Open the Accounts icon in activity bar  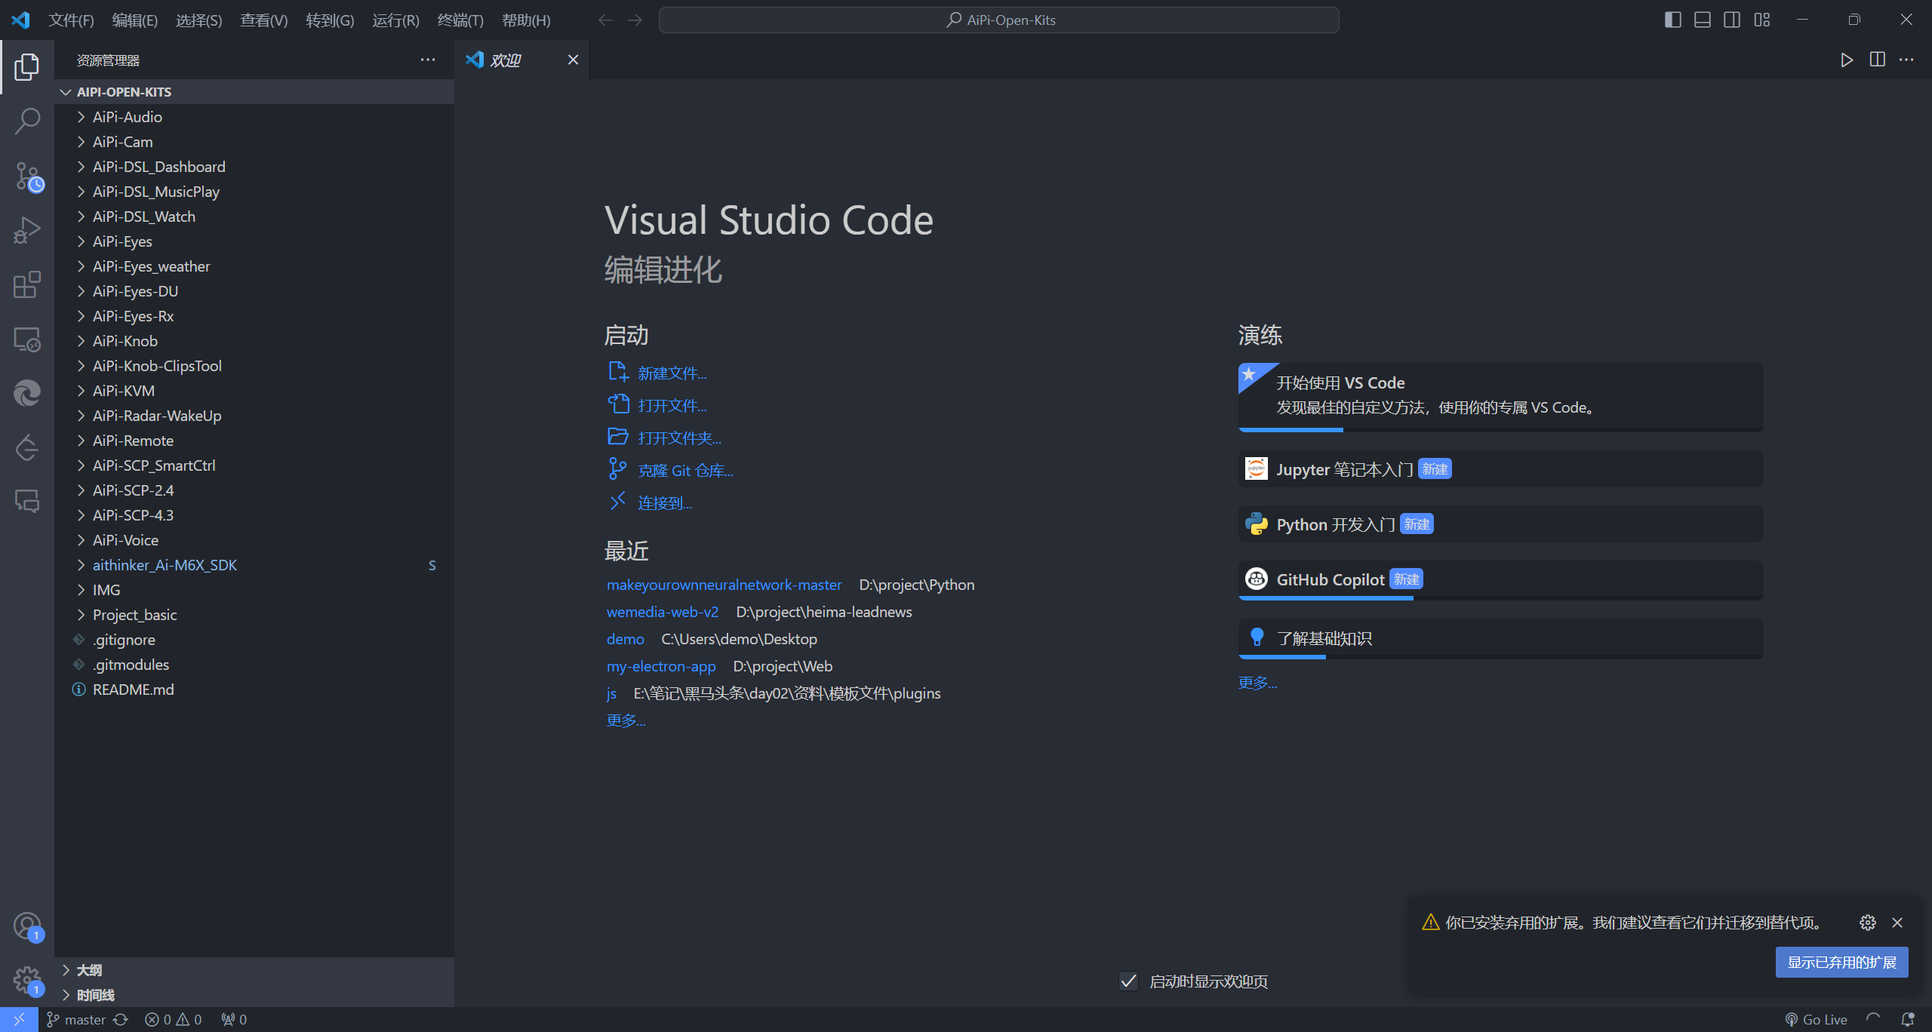point(27,926)
